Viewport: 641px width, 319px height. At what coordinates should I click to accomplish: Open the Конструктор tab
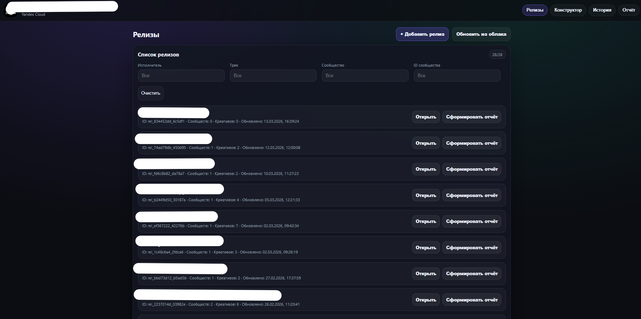[568, 10]
